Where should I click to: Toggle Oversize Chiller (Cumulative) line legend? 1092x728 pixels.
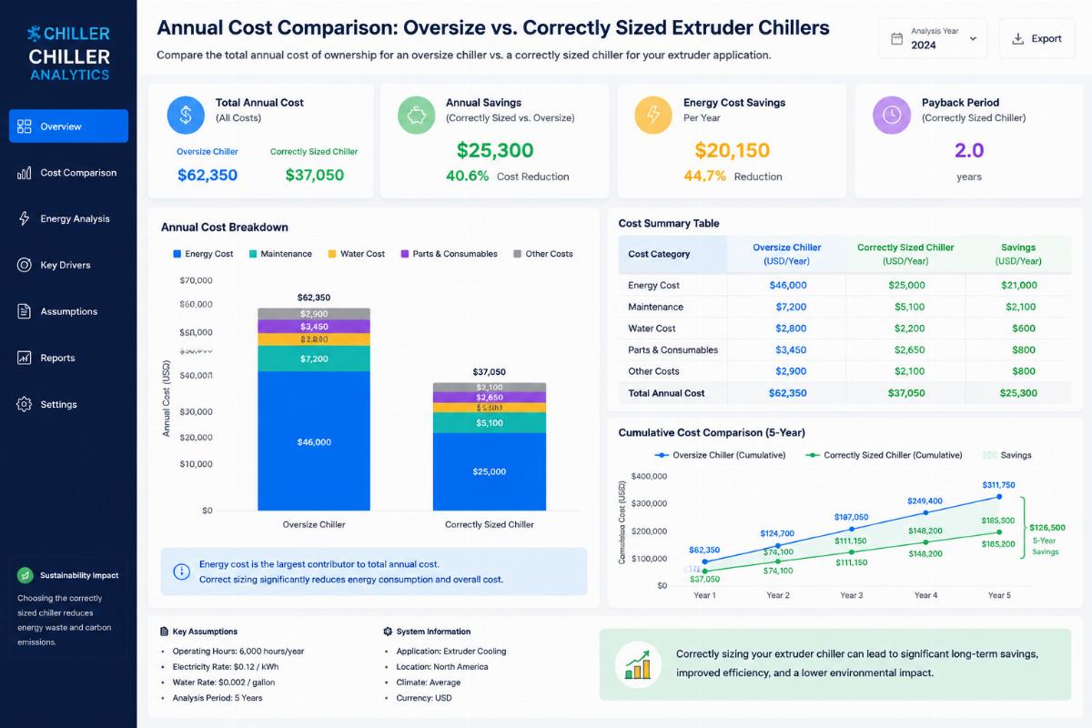[720, 455]
